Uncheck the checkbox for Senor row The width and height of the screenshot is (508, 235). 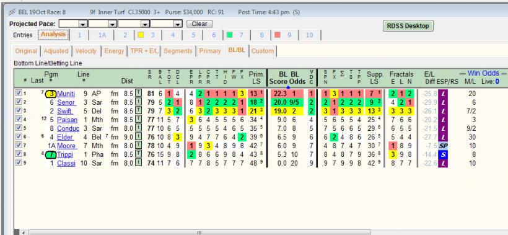(19, 102)
